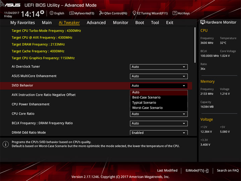The height and width of the screenshot is (181, 241).
Task: Click the globe language icon
Action: [52, 13]
